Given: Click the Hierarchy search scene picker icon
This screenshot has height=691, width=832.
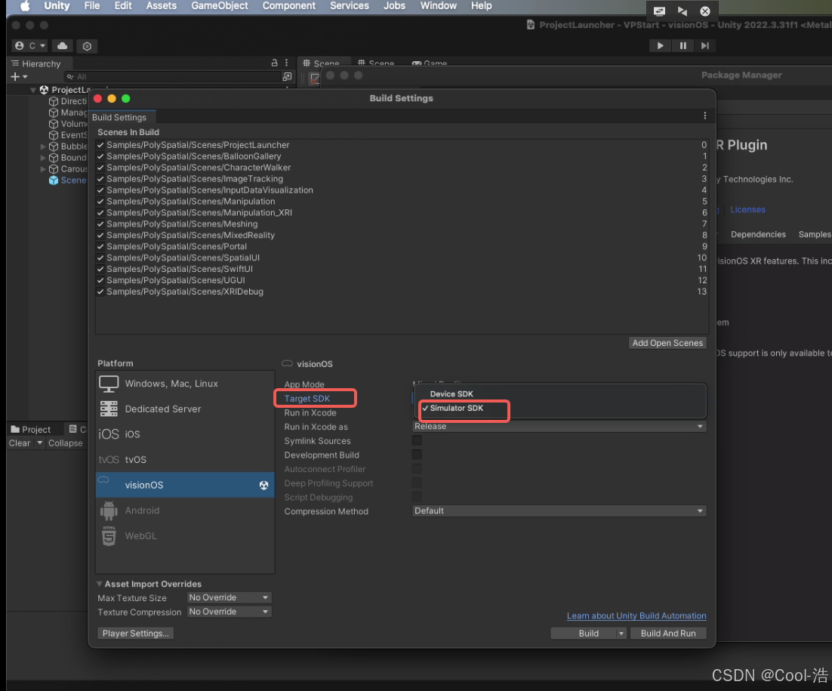Looking at the screenshot, I should click(x=287, y=77).
